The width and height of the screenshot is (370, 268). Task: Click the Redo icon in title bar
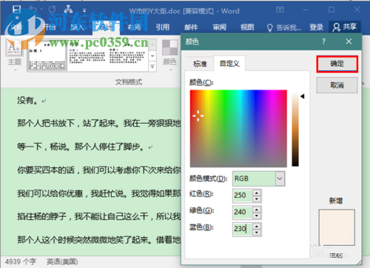pos(52,10)
